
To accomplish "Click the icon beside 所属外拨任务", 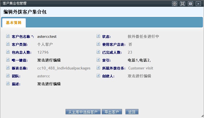I will 98,68.
